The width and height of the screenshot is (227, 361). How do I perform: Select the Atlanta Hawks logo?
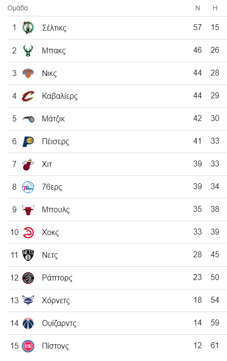[28, 232]
